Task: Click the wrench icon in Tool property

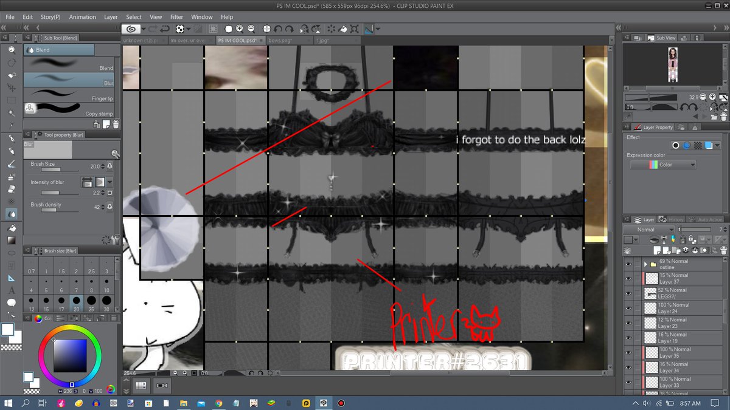Action: point(116,154)
